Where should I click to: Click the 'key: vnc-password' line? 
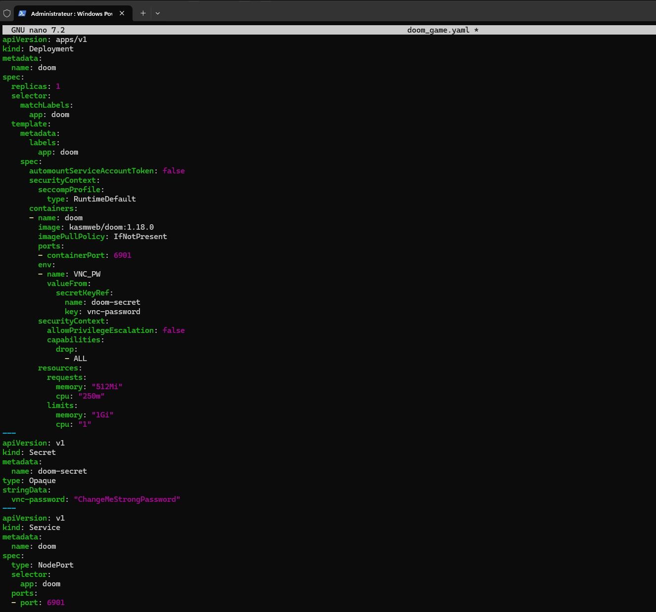pyautogui.click(x=102, y=312)
